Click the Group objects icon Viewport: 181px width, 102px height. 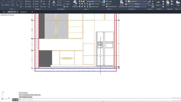tap(149, 3)
